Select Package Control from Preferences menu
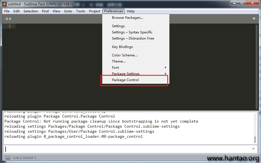The image size is (261, 163). [125, 80]
